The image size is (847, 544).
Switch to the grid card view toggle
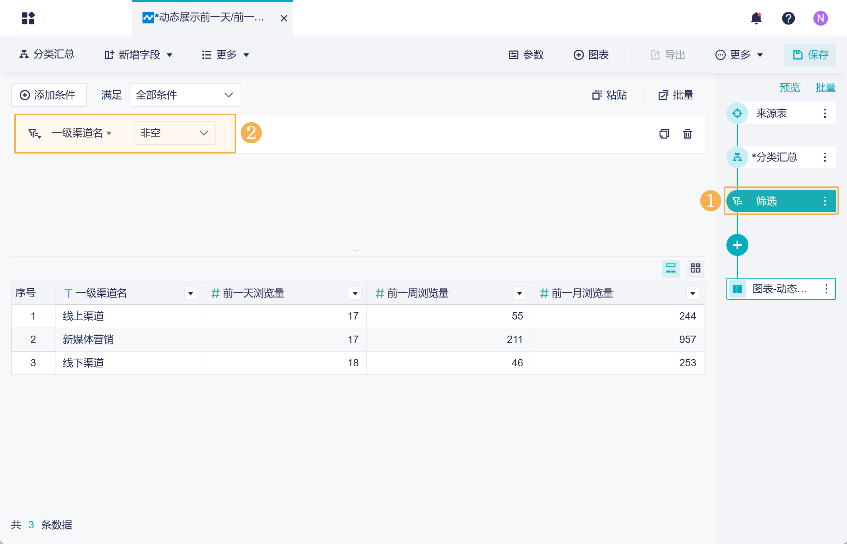pyautogui.click(x=695, y=268)
